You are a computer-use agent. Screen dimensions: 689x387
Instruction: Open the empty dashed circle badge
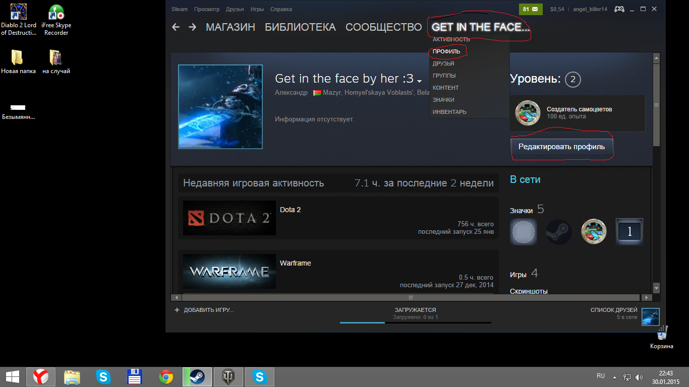tap(524, 232)
